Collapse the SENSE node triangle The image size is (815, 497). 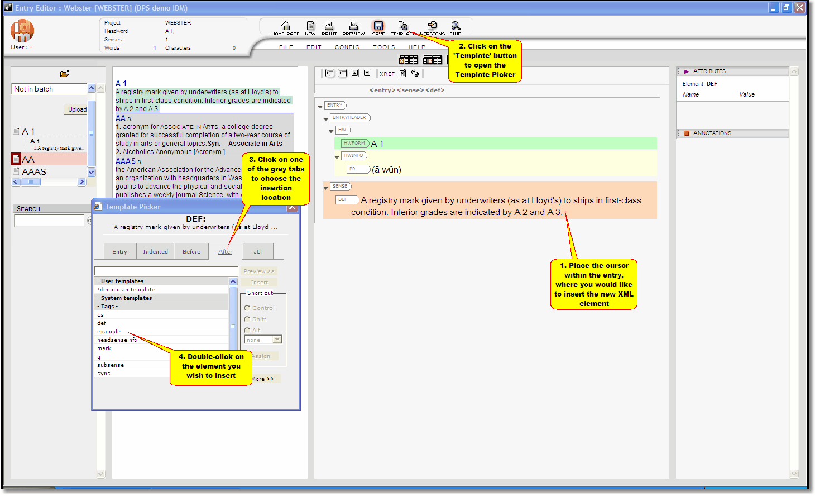click(x=326, y=188)
